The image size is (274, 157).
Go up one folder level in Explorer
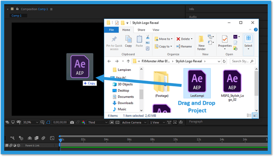128,61
